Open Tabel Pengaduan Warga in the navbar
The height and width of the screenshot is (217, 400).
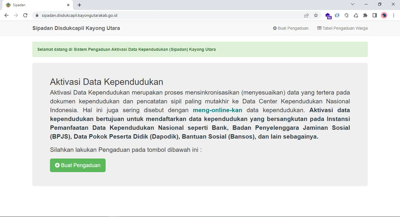click(342, 28)
